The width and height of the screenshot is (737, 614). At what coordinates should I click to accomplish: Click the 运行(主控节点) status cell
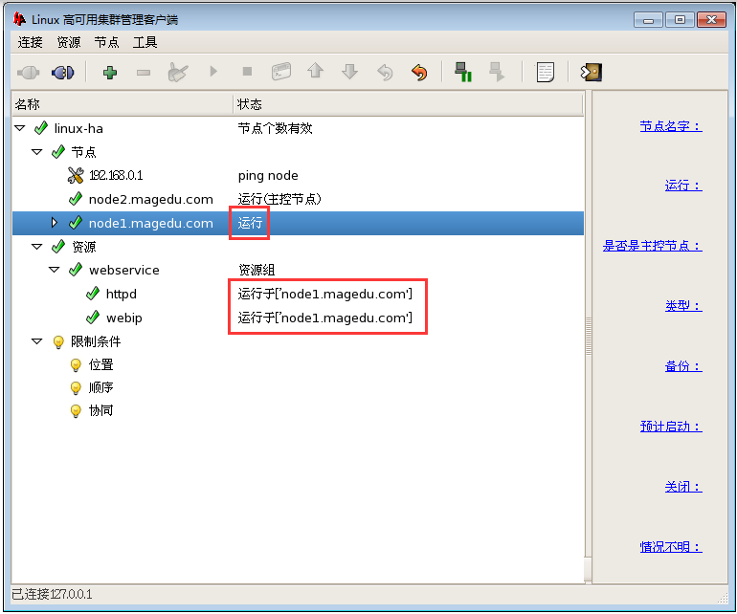click(279, 199)
